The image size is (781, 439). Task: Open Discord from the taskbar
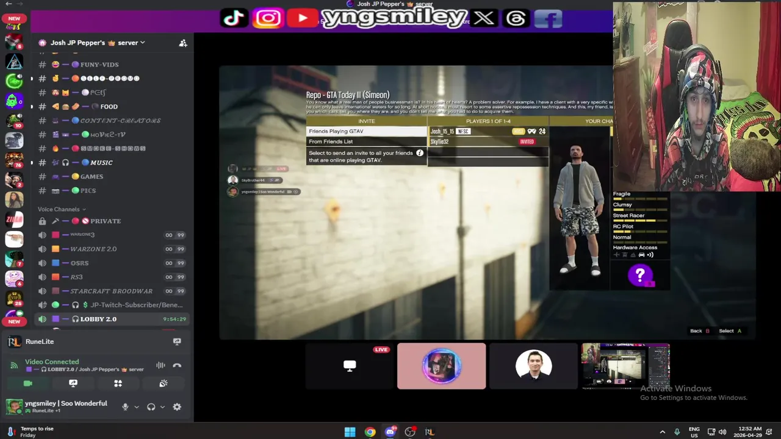390,432
